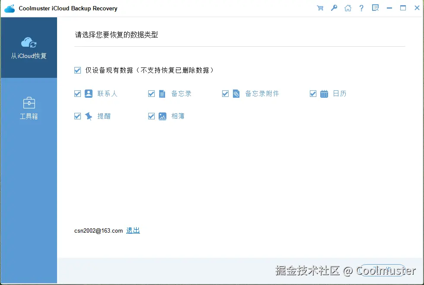Click the 日历 calendar icon
This screenshot has width=424, height=285.
(324, 93)
